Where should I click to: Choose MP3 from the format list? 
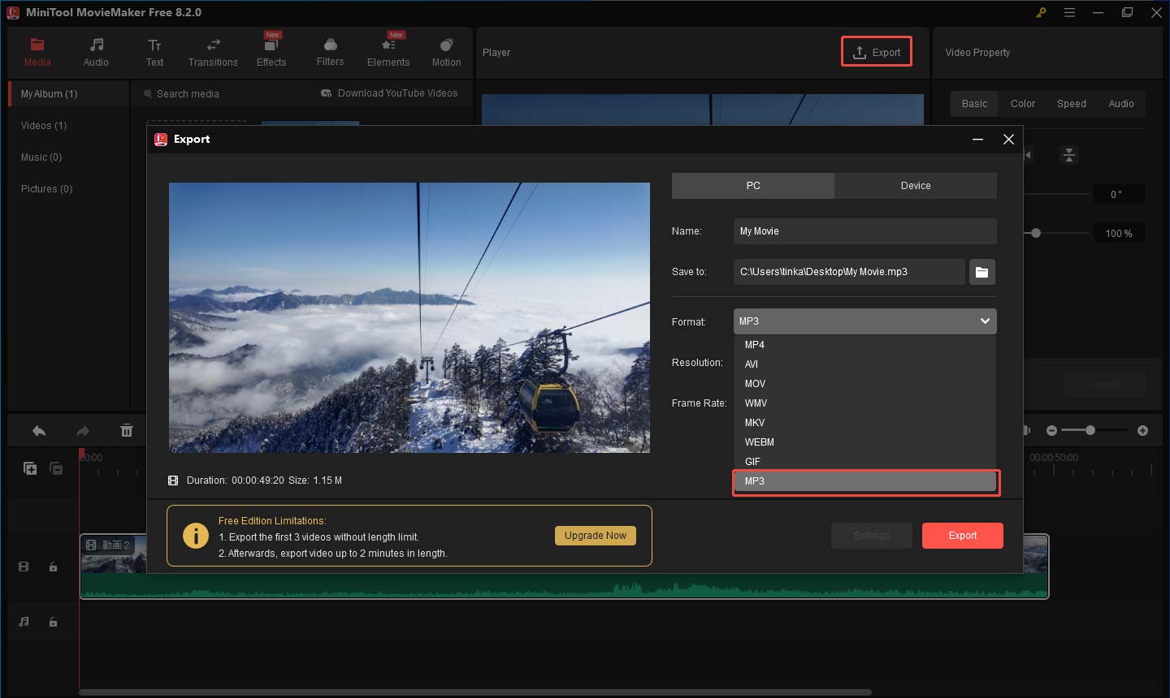(864, 481)
